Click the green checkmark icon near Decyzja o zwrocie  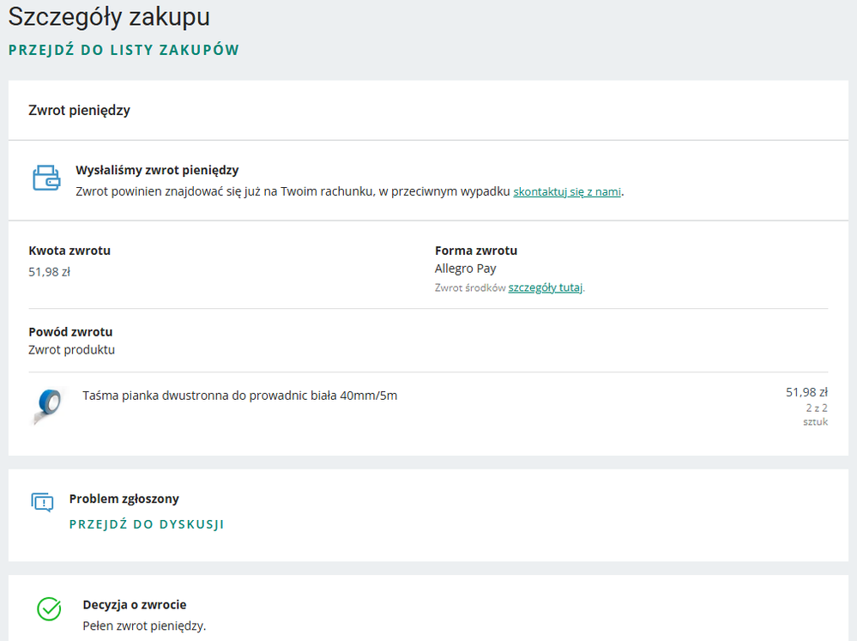(x=48, y=607)
